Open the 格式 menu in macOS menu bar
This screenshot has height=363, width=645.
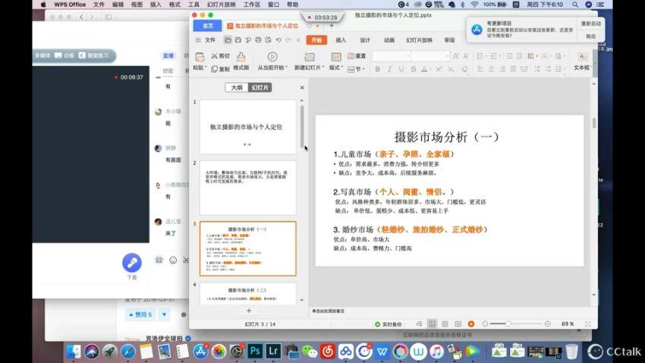(175, 5)
